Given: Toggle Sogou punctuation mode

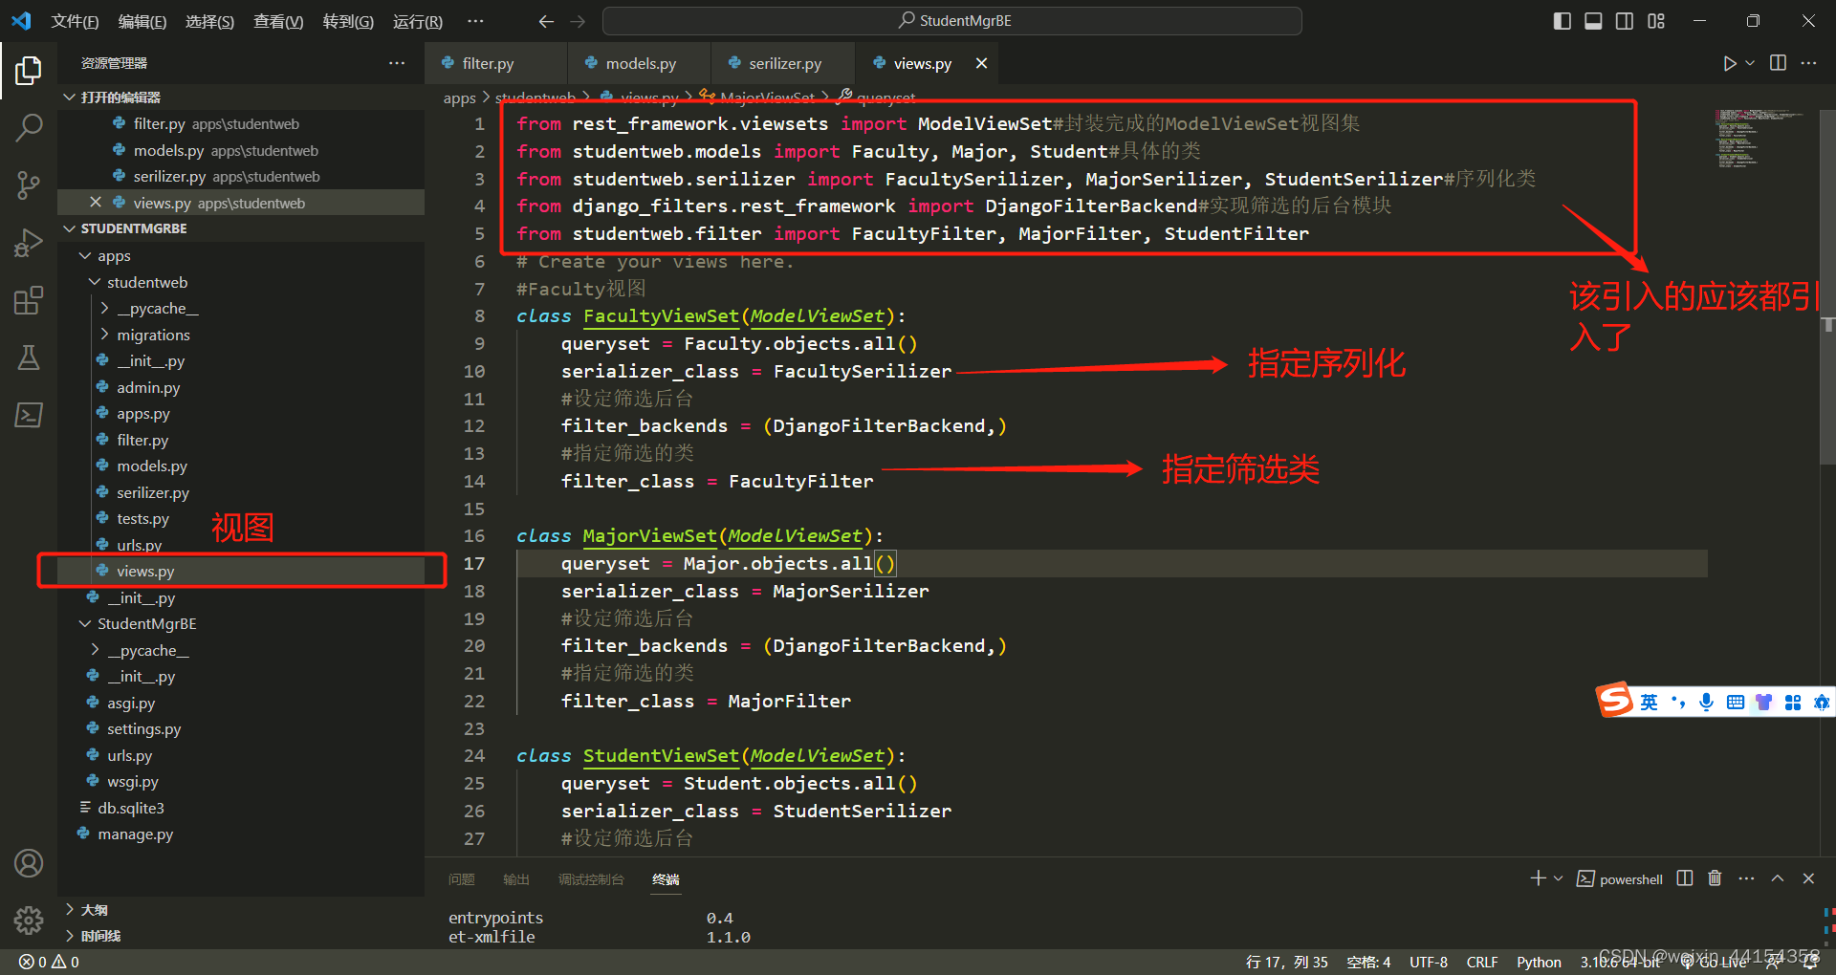Looking at the screenshot, I should coord(1678,703).
